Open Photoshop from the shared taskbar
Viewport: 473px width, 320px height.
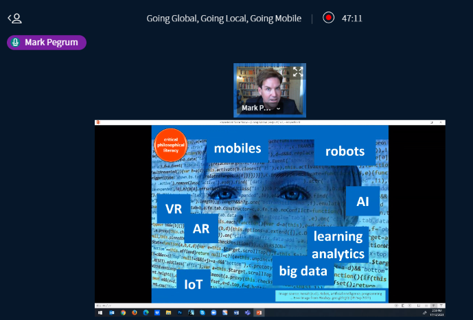180,312
